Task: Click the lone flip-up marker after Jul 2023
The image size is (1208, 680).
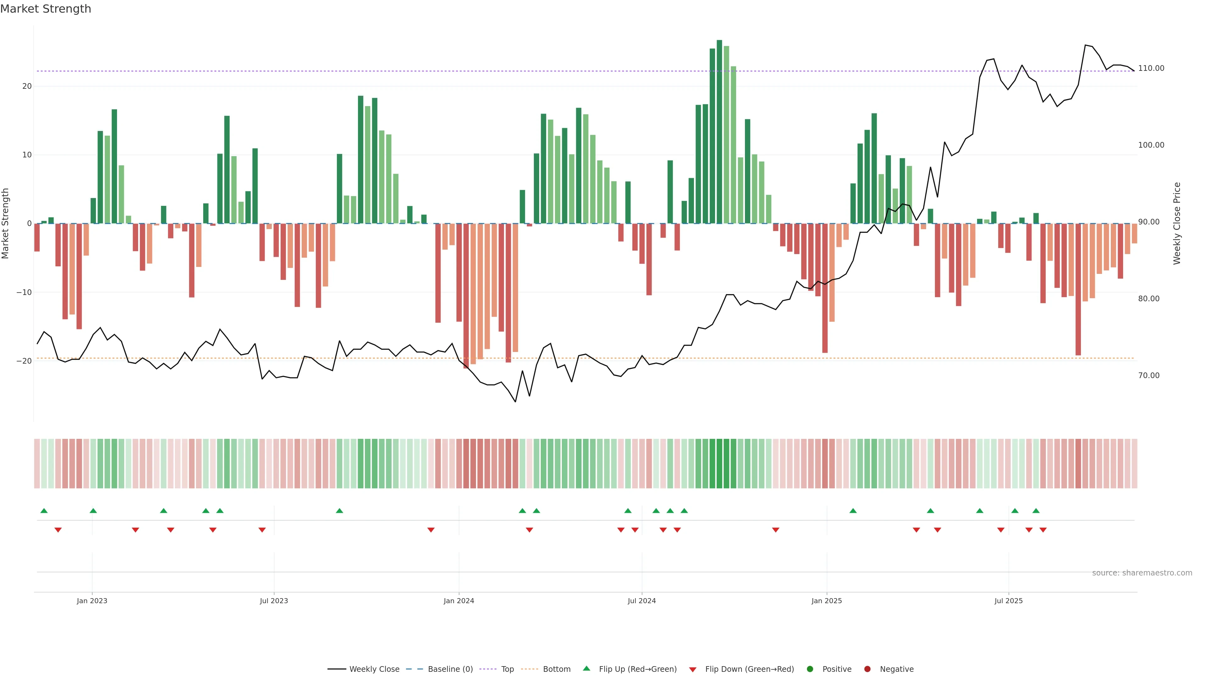Action: [339, 511]
